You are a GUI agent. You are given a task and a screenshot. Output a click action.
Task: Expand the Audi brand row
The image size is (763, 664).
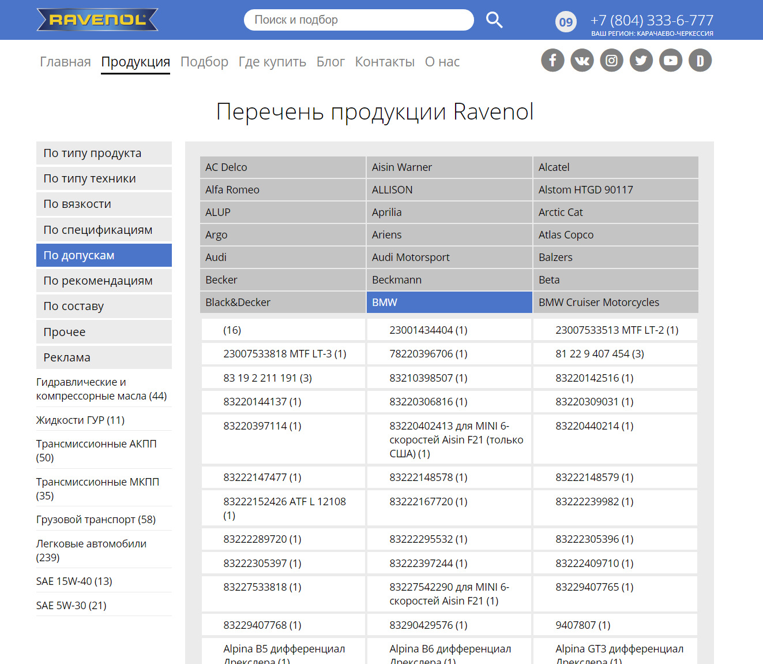(283, 258)
